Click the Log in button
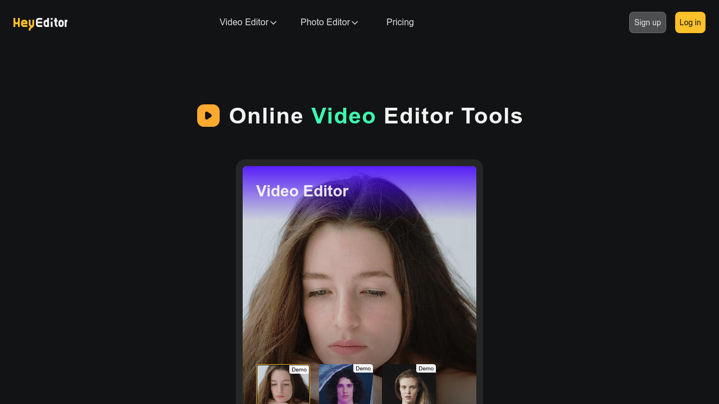This screenshot has width=719, height=404. tap(690, 22)
